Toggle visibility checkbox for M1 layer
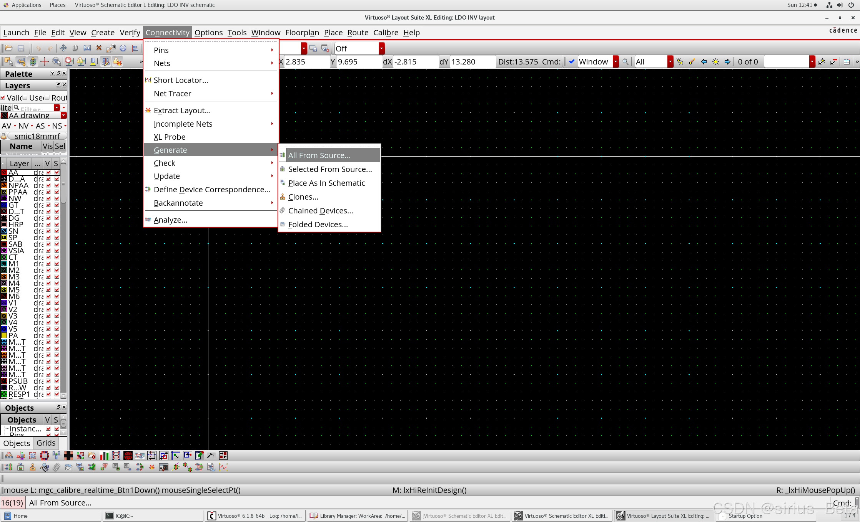This screenshot has height=522, width=860. click(x=48, y=264)
